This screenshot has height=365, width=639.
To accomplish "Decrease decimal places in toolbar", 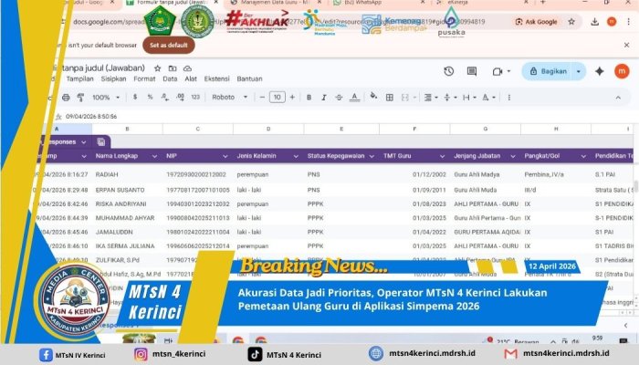I will pos(164,97).
